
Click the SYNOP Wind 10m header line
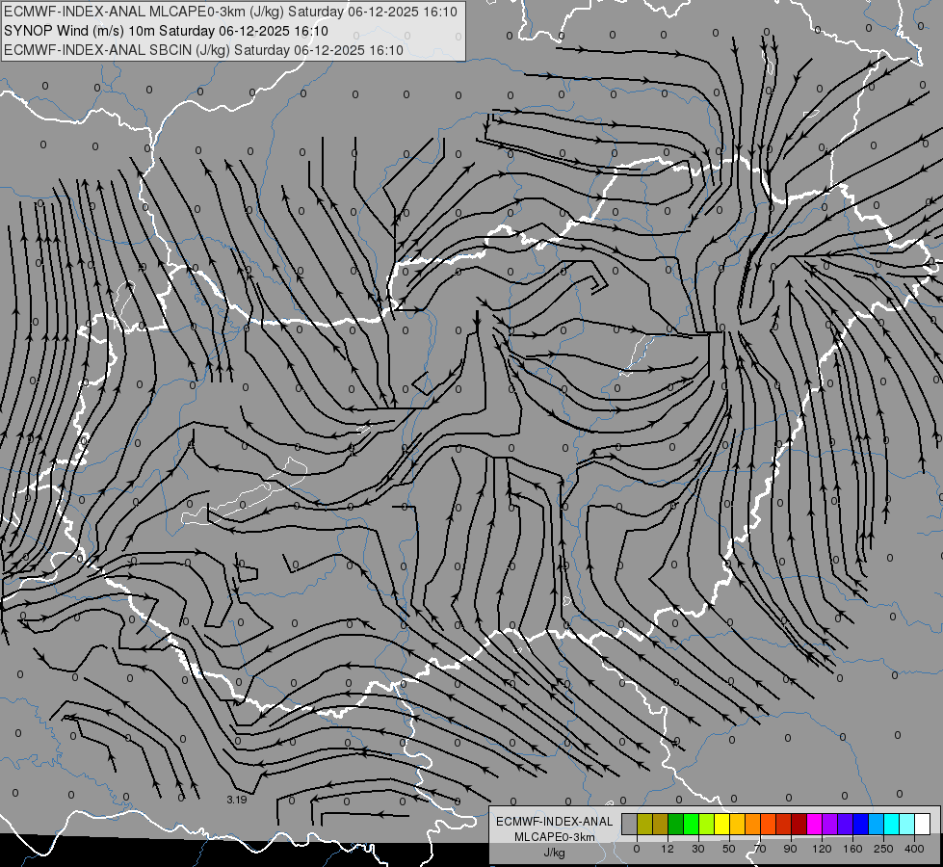pos(166,31)
